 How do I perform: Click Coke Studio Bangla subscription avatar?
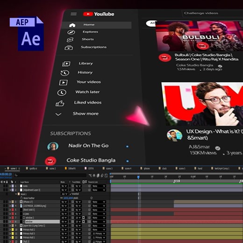click(x=50, y=161)
